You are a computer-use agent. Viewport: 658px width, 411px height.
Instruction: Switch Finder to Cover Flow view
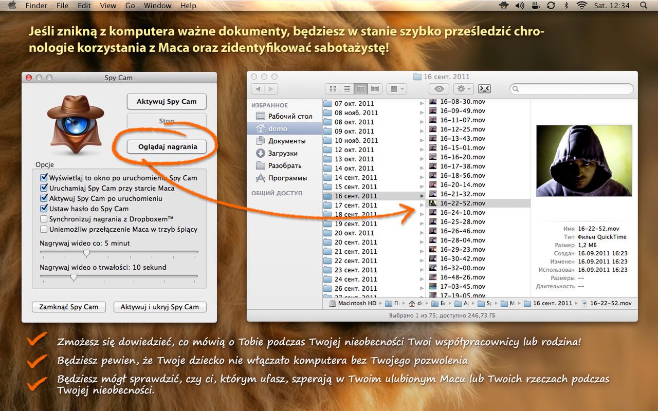(x=375, y=89)
